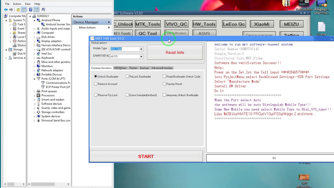Viewport: 334px width, 188px height.
Task: Enable Read Bootloader Unlock Code checkbox
Action: coord(164,77)
